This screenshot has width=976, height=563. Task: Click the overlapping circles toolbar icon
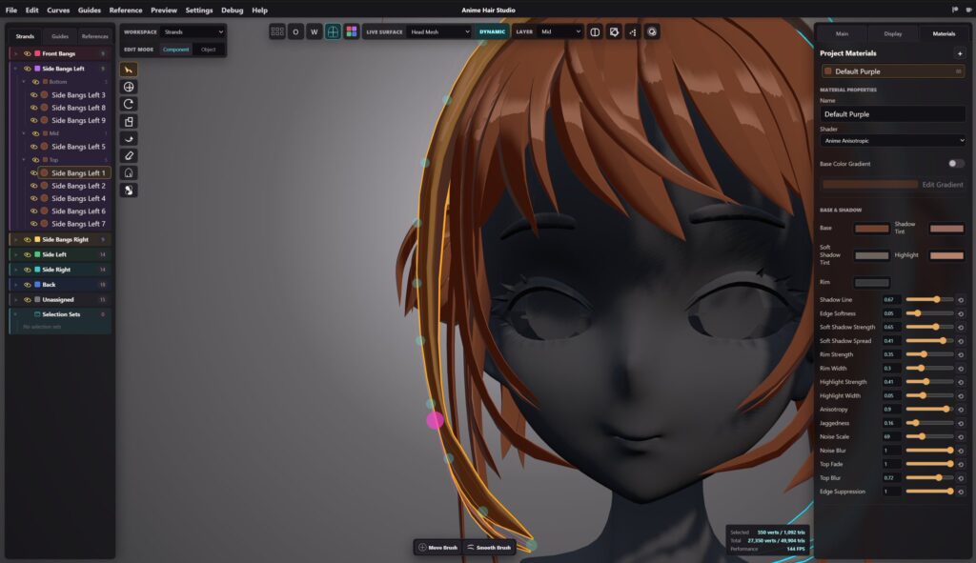652,31
